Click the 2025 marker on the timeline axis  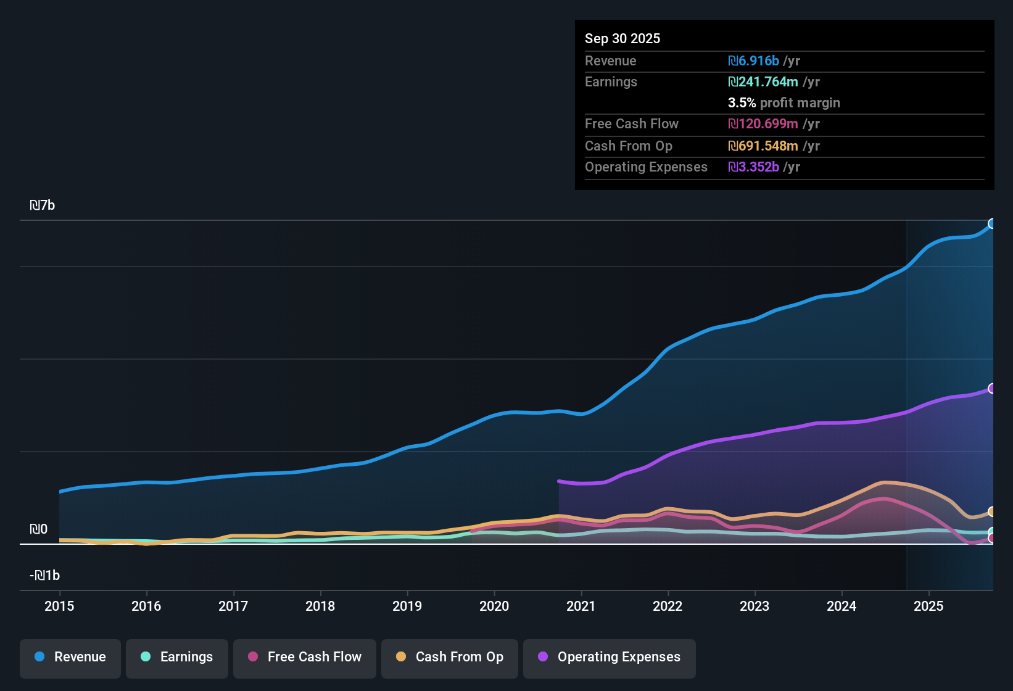pos(929,606)
